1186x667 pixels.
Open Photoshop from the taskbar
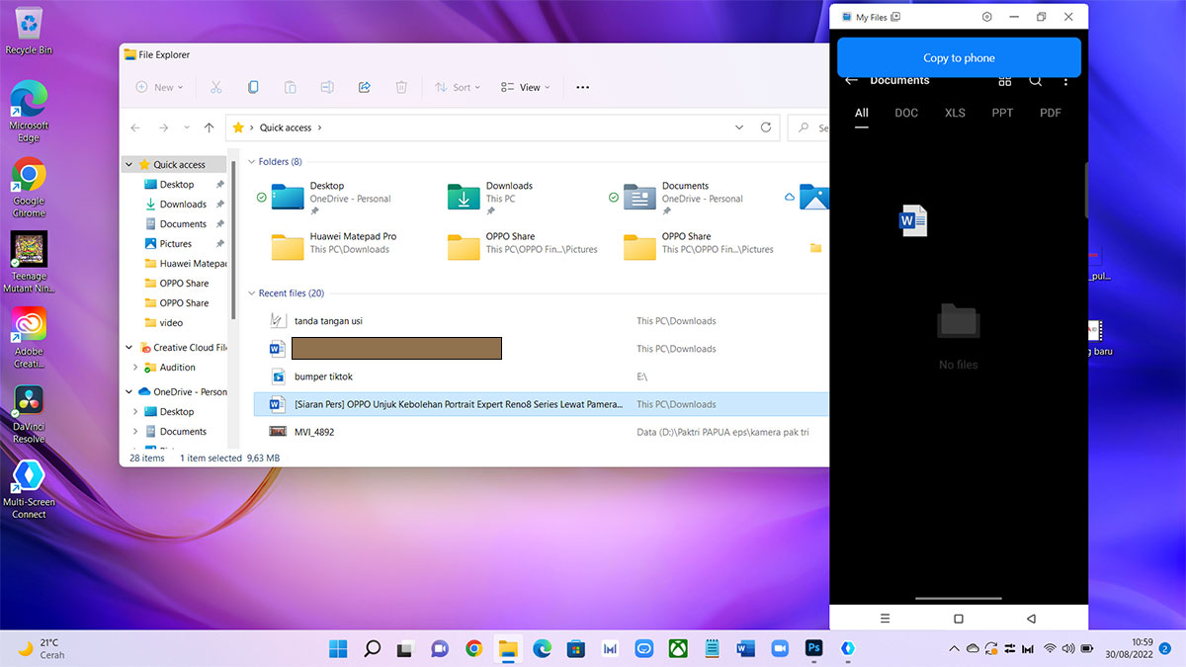814,648
